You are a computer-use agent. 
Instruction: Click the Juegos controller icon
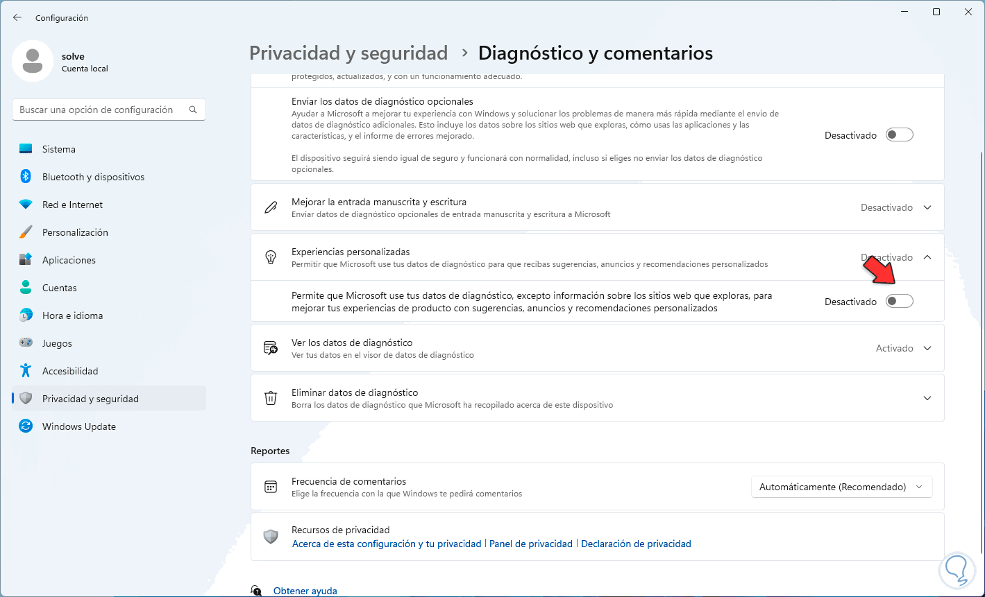(x=26, y=343)
